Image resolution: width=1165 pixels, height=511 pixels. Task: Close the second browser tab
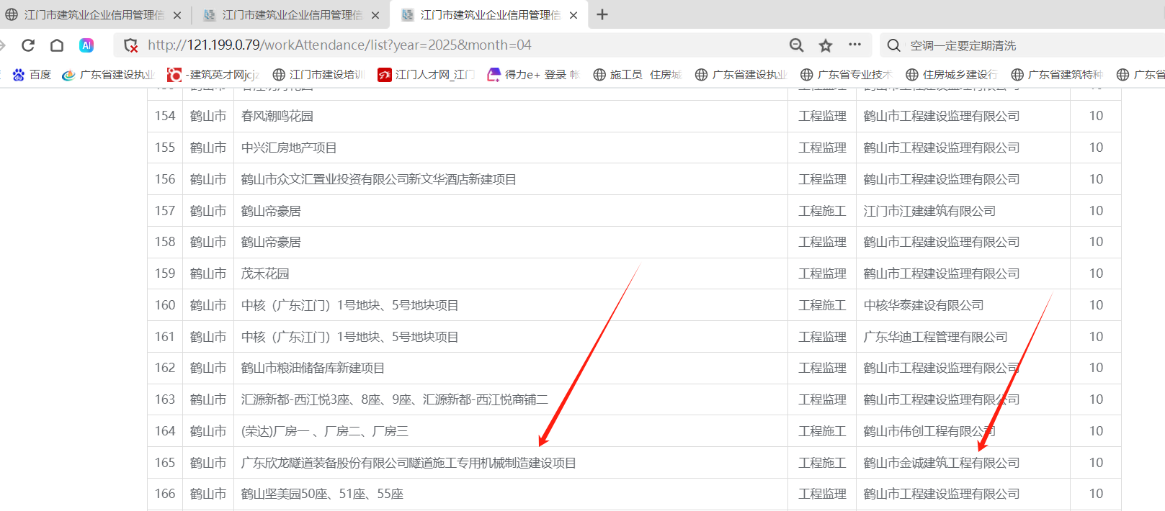tap(375, 15)
